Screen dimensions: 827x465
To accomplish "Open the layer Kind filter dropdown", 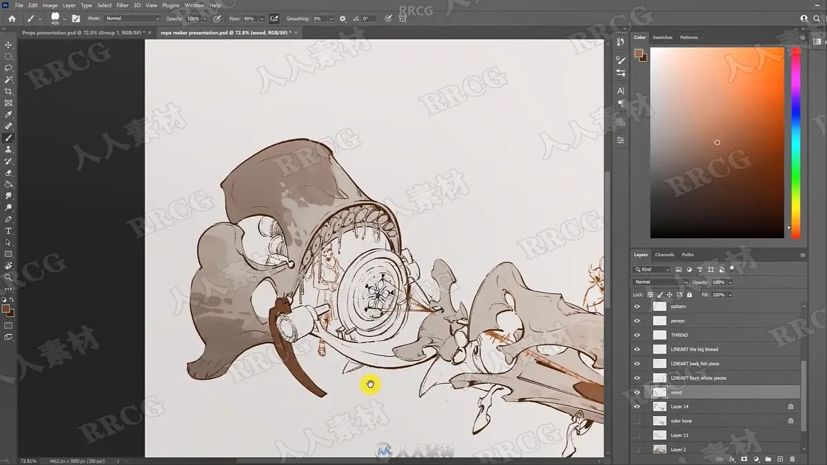I will [652, 269].
